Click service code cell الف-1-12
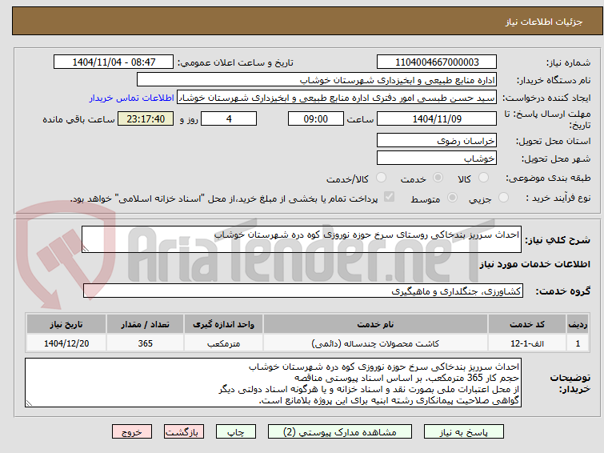This screenshot has height=453, width=604. (527, 343)
